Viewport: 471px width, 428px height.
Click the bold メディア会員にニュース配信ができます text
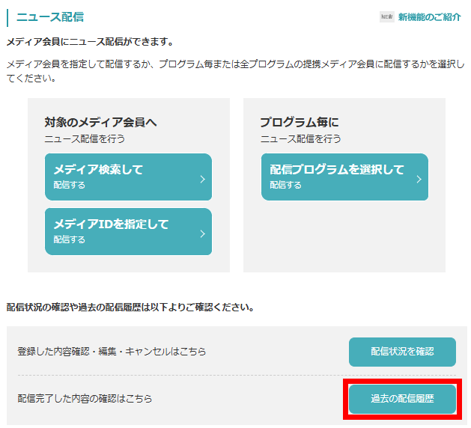[89, 42]
